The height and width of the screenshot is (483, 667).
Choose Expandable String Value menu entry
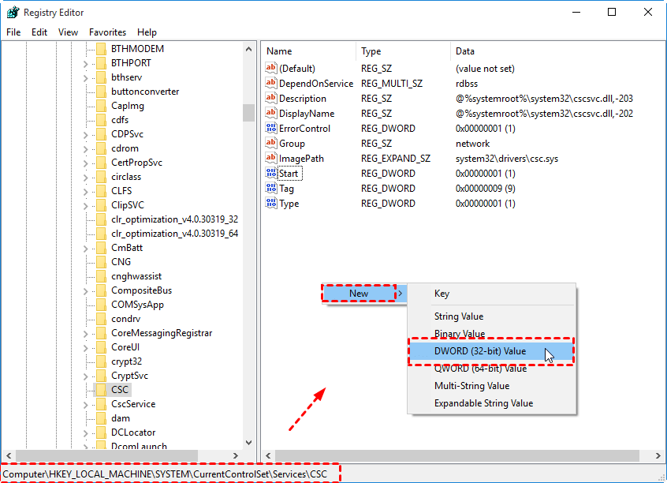coord(491,403)
